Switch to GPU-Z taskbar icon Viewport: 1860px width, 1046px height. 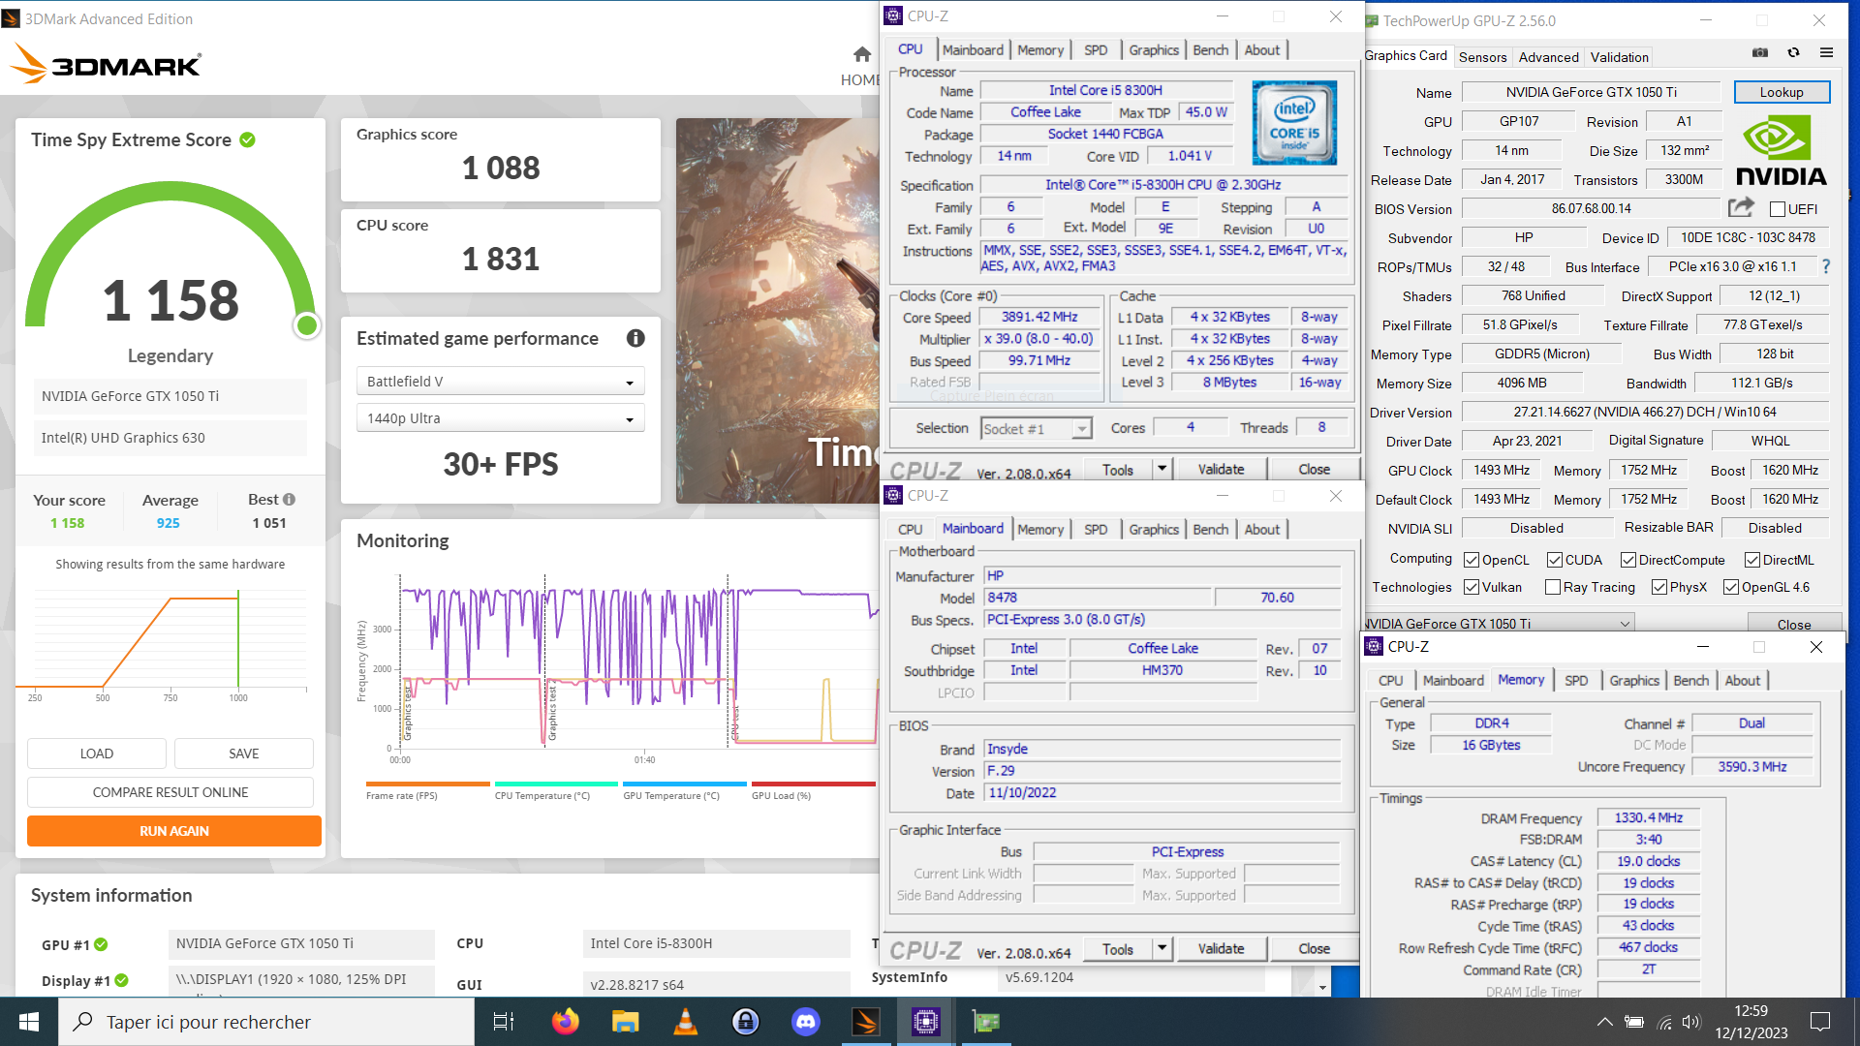point(985,1022)
